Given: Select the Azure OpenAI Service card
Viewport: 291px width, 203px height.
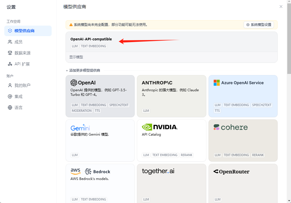Looking at the screenshot, I should click(x=243, y=96).
